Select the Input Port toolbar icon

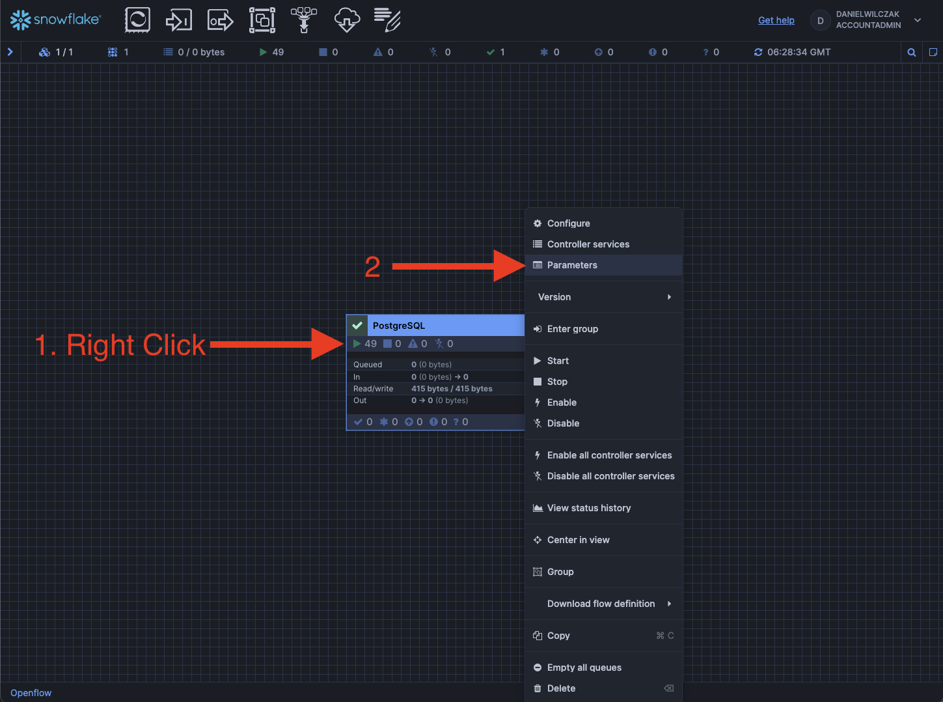click(x=178, y=20)
